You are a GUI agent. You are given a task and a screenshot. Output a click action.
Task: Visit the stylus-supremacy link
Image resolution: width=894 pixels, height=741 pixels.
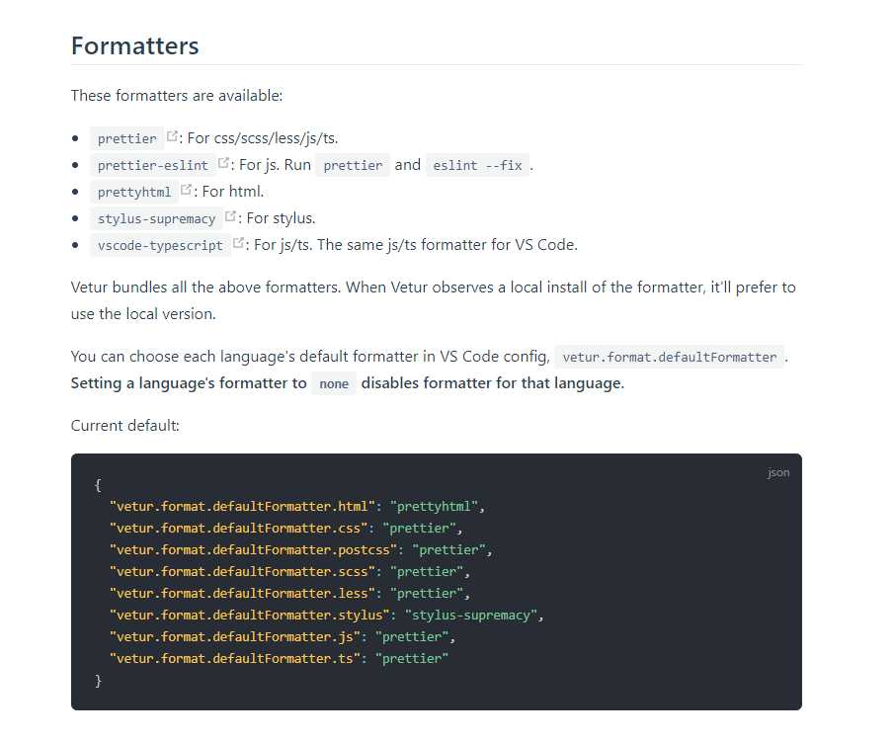tap(156, 219)
